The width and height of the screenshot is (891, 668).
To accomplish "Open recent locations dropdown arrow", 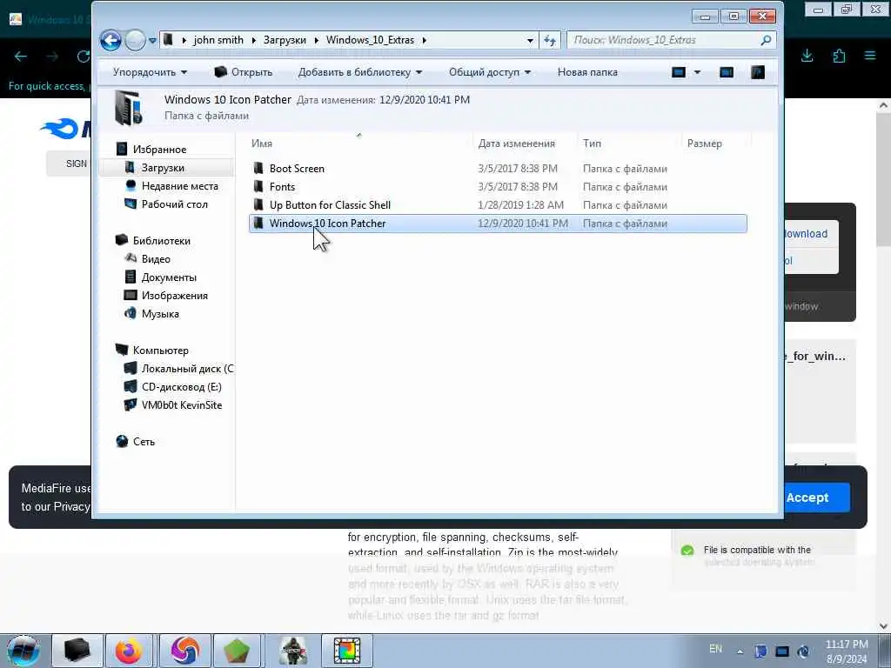I will 152,41.
